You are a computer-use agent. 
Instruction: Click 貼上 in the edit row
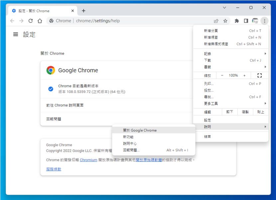pos(260,112)
